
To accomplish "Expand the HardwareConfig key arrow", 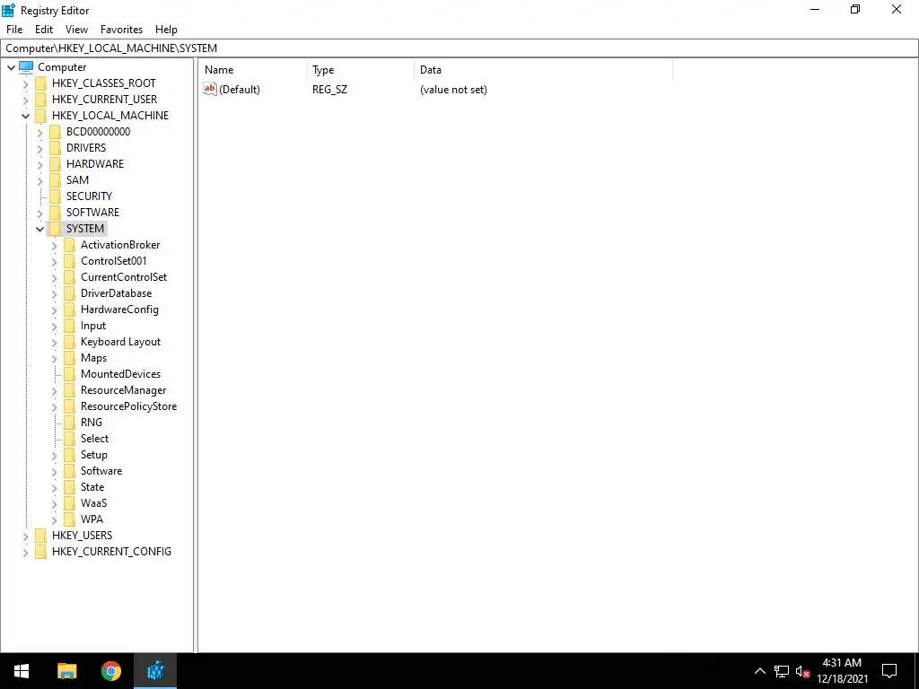I will click(x=55, y=310).
